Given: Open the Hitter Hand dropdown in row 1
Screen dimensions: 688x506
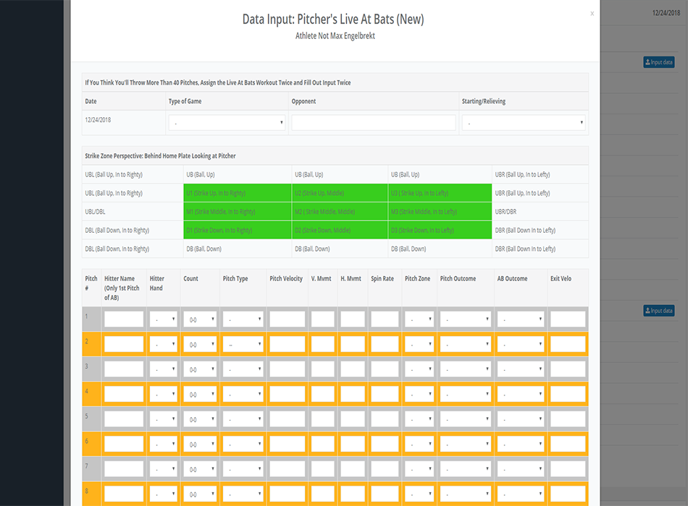Looking at the screenshot, I should (163, 319).
